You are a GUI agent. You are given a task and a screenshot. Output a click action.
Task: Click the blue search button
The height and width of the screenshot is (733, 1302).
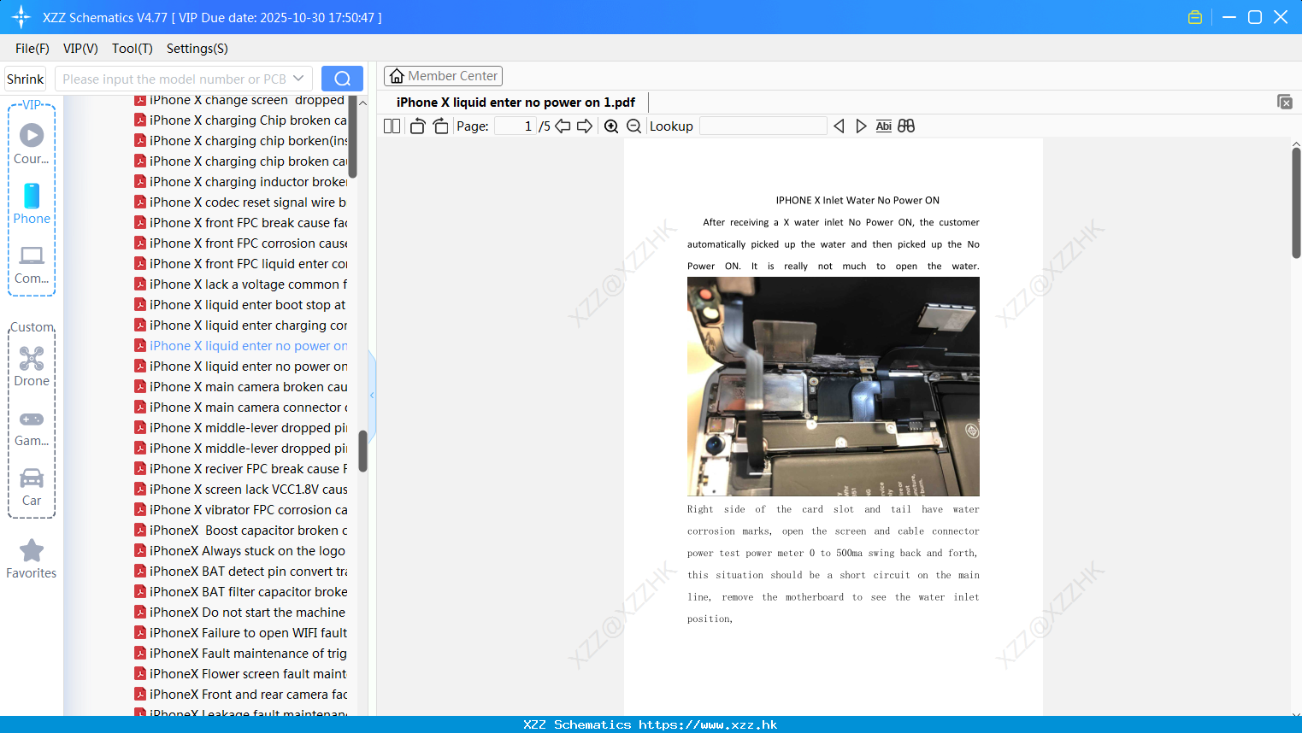click(342, 79)
